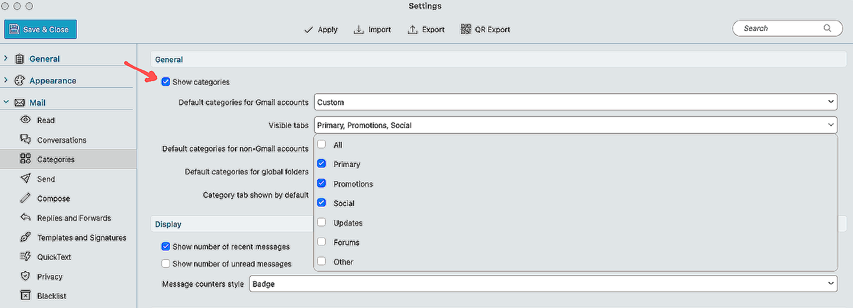This screenshot has height=308, width=853.
Task: Open Conversations settings in sidebar
Action: coord(62,140)
